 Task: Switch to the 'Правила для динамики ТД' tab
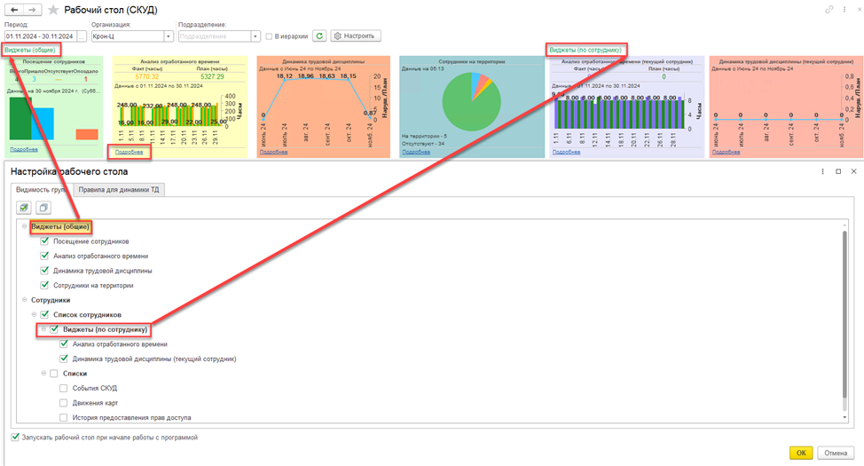pyautogui.click(x=118, y=190)
